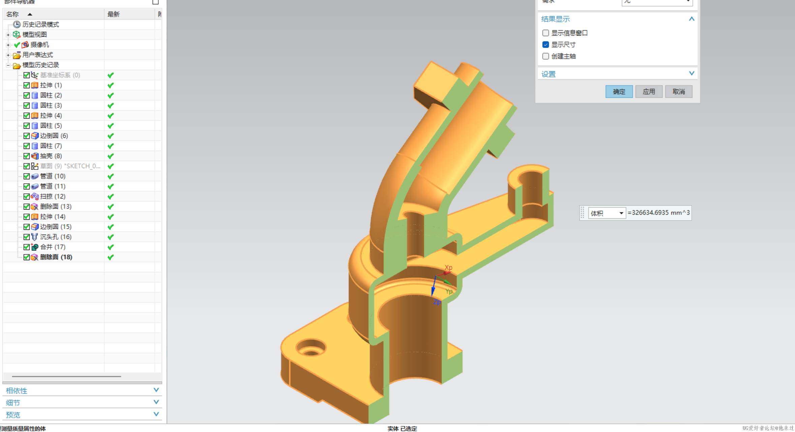Image resolution: width=795 pixels, height=432 pixels.
Task: Click the 确定 button
Action: click(619, 92)
